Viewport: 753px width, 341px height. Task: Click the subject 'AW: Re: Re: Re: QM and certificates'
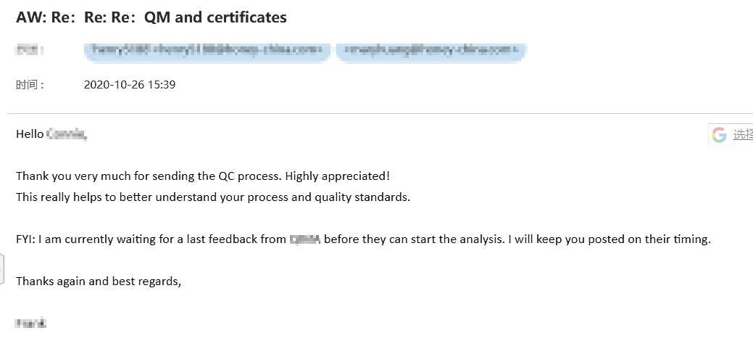tap(151, 17)
